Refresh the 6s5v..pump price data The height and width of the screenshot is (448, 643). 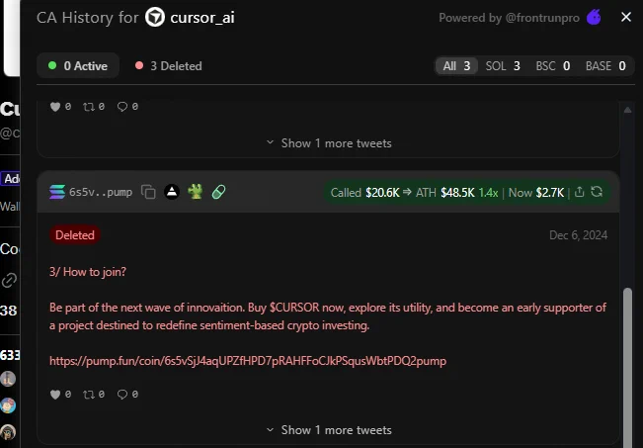(x=597, y=192)
